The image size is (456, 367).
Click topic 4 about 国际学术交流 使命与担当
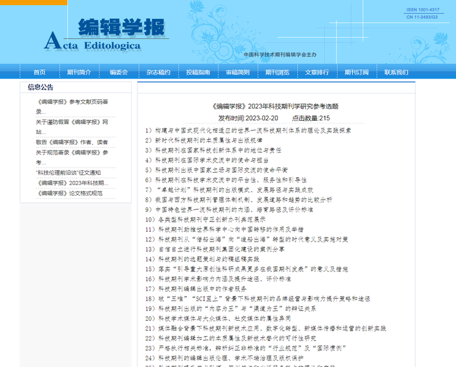[206, 160]
